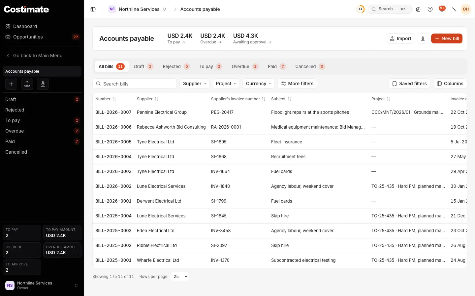Open More filters
This screenshot has width=475, height=296.
click(297, 84)
